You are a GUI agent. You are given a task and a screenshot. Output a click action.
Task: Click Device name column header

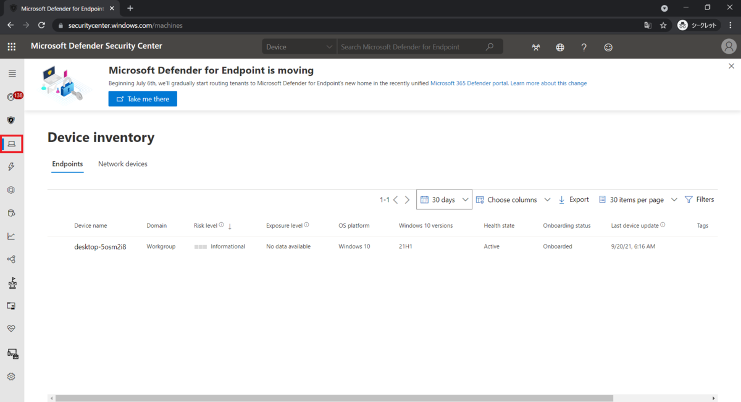(x=91, y=226)
